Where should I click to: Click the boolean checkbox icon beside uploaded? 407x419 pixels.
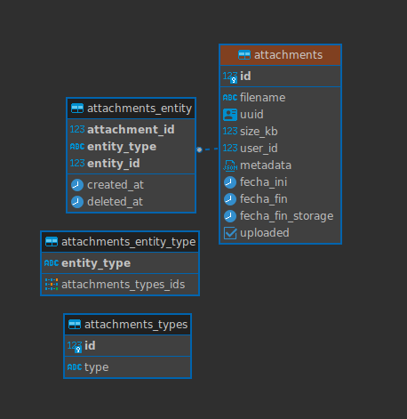tap(230, 233)
